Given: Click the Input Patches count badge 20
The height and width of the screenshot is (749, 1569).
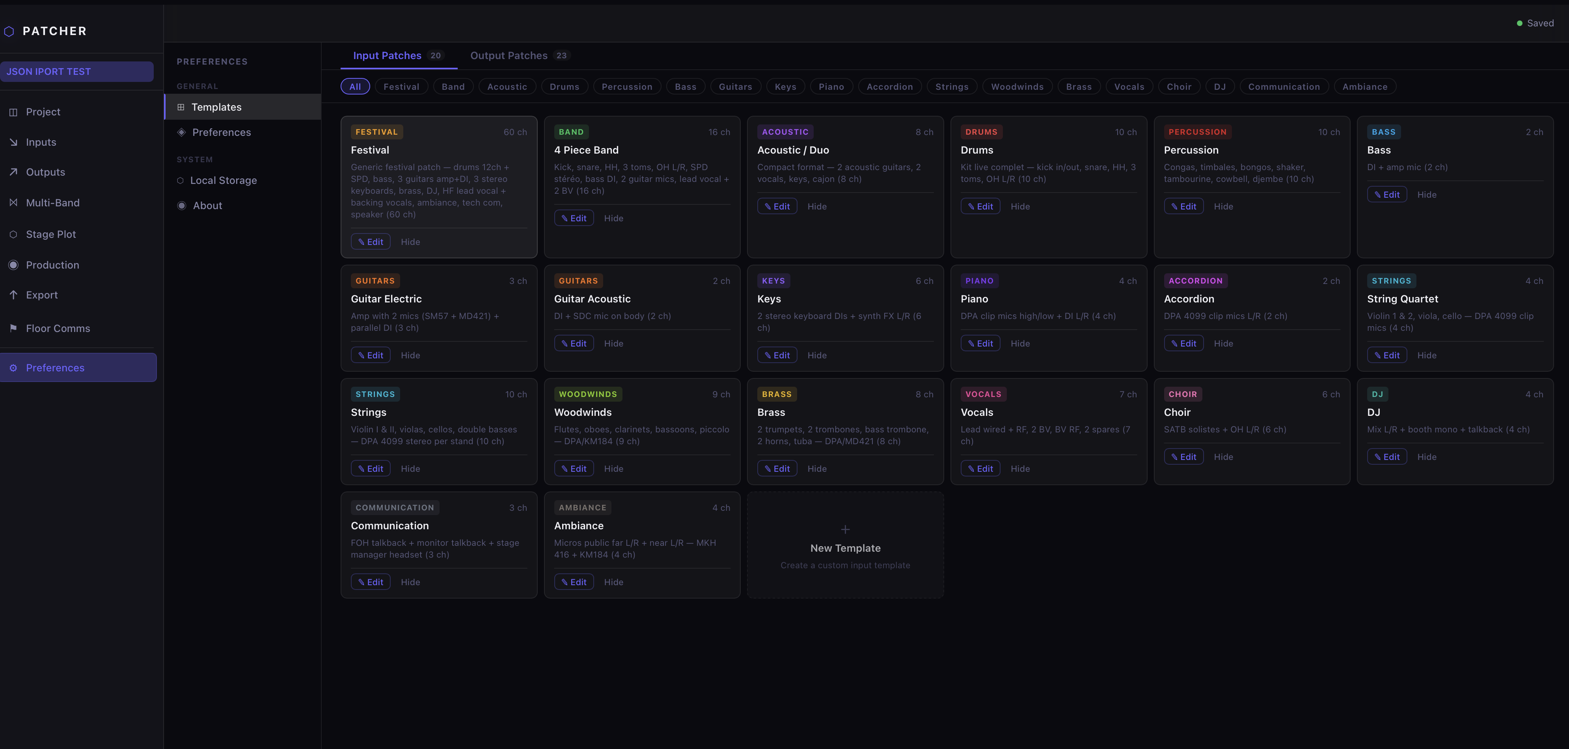Looking at the screenshot, I should (436, 56).
